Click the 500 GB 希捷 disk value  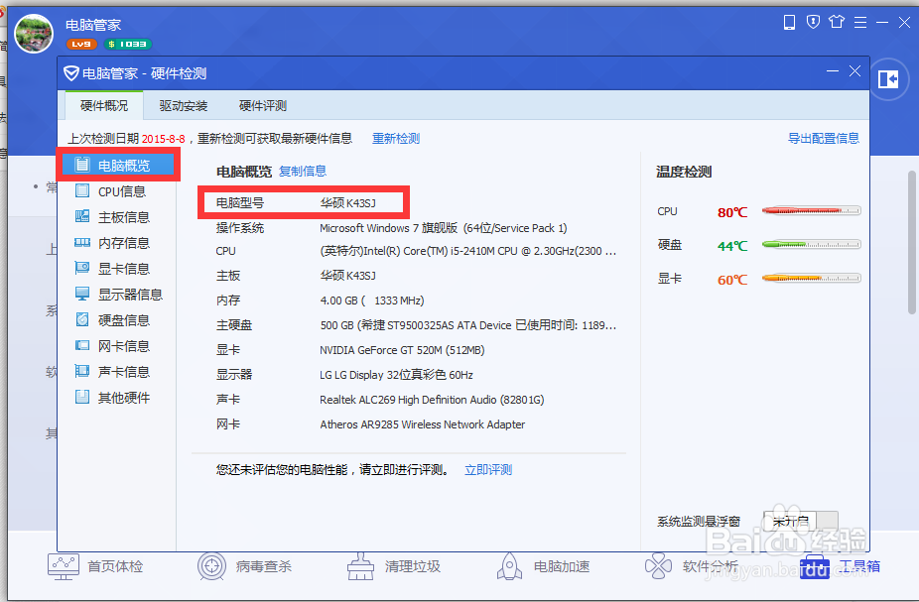(x=467, y=325)
